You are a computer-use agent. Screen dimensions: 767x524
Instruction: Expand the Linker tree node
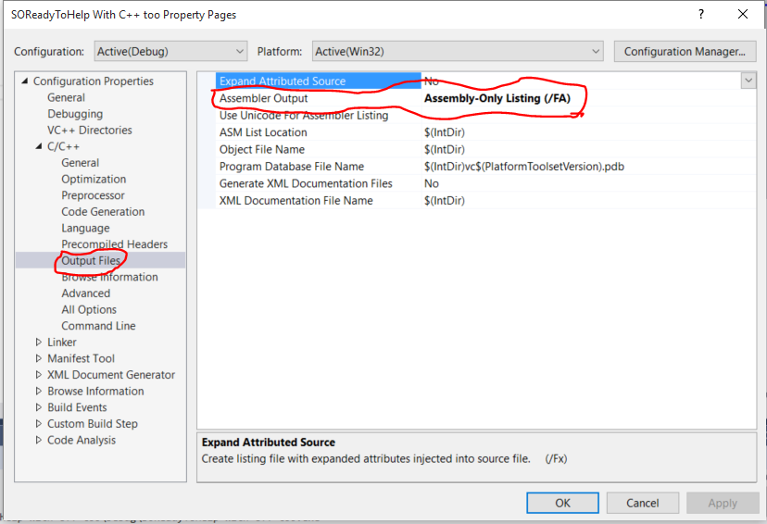click(x=39, y=343)
